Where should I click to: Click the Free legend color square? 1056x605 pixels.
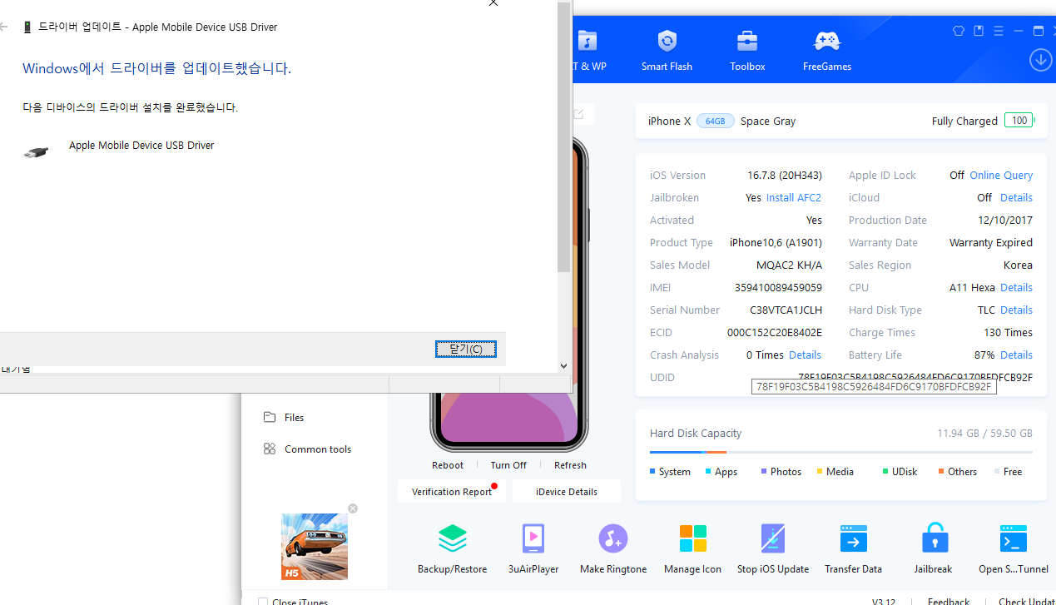[x=997, y=472]
